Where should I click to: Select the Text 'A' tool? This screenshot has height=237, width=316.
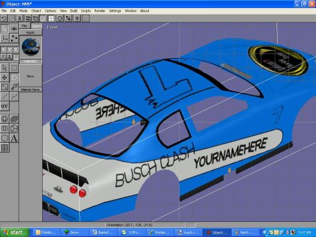coord(14,138)
